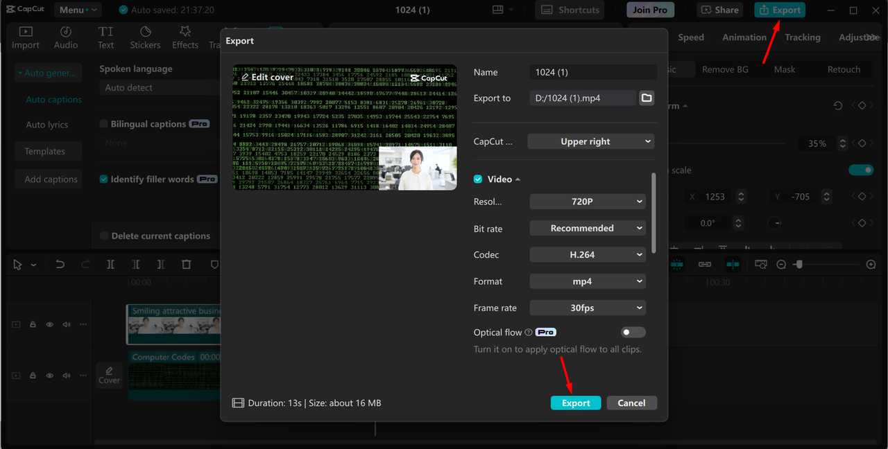Check Delete current captions checkbox
888x449 pixels.
pyautogui.click(x=104, y=236)
